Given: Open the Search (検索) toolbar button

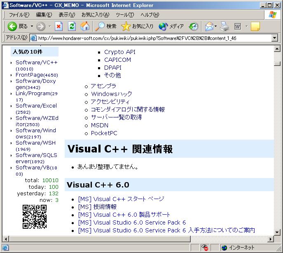Looking at the screenshot, I should 106,26.
